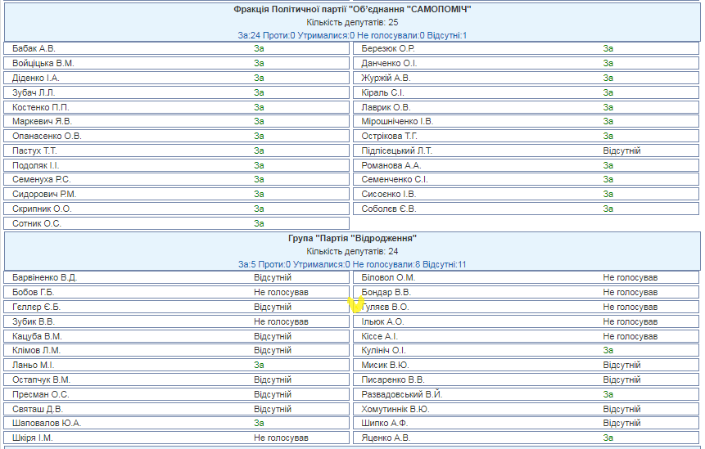Click the name Опанасенко О.В.
Image resolution: width=705 pixels, height=449 pixels.
coord(47,136)
